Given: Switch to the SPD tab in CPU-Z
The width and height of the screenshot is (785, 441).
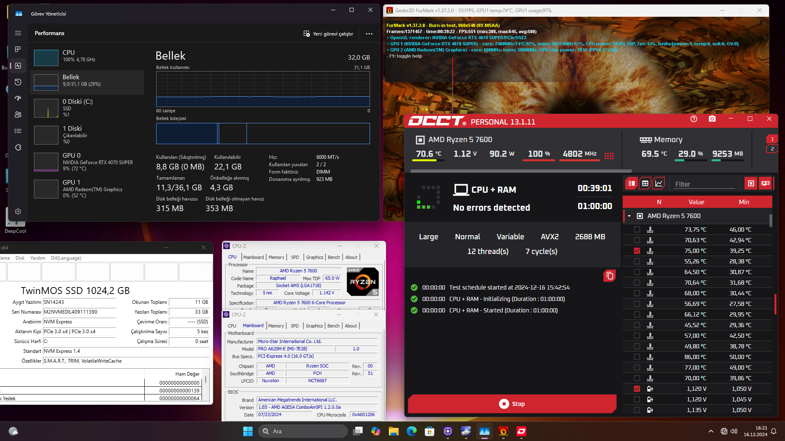Looking at the screenshot, I should coord(294,257).
